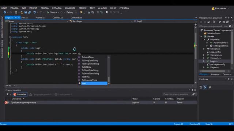Open the Serv.Logo type dropdown
The image size is (234, 131).
pyautogui.click(x=101, y=21)
